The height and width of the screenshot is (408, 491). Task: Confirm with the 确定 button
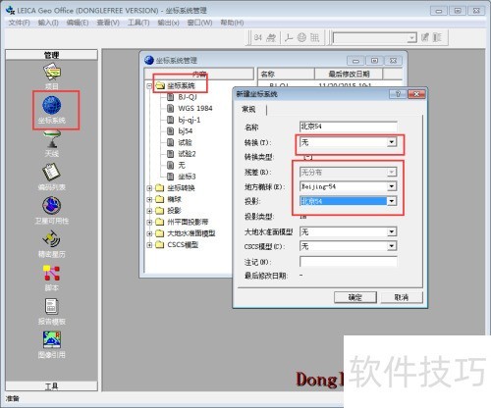pos(355,297)
